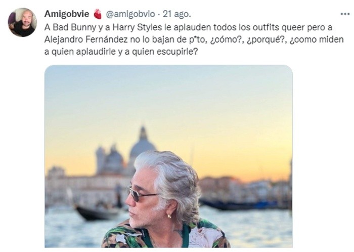Viewport: 354px width, 252px height.
Task: Click Amigobvie's profile avatar picture
Action: pyautogui.click(x=22, y=22)
